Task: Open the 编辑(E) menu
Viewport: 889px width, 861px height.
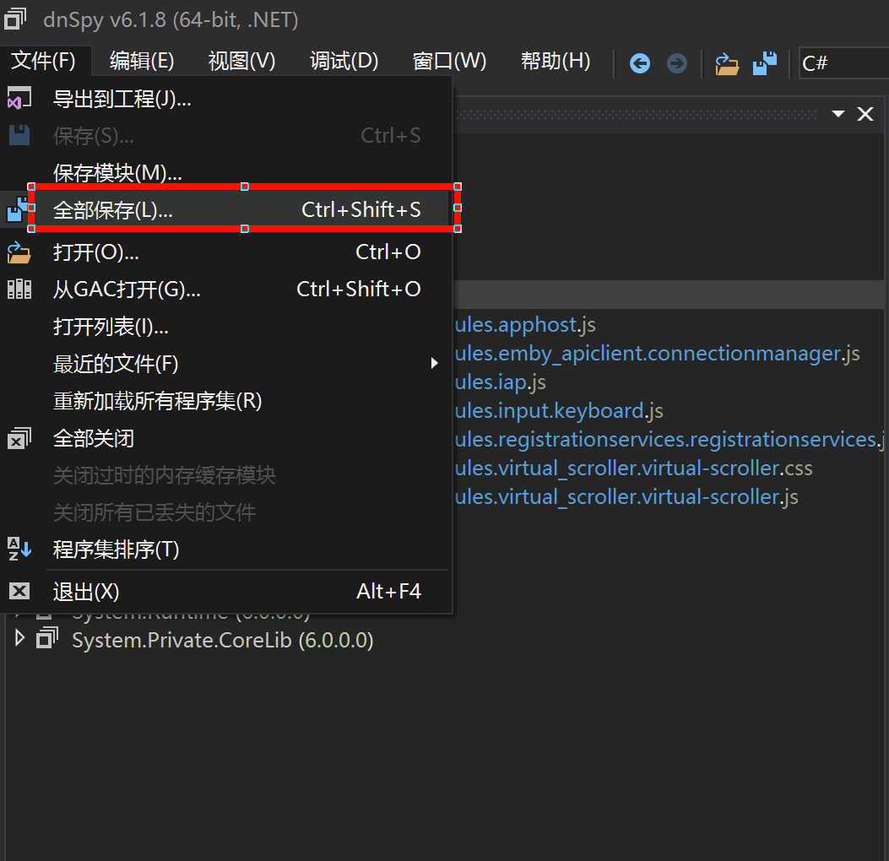Action: click(x=142, y=61)
